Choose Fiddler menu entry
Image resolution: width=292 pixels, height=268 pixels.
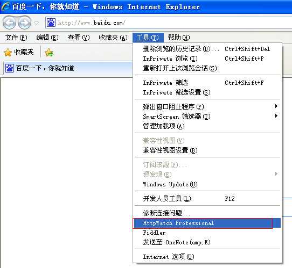(x=207, y=233)
